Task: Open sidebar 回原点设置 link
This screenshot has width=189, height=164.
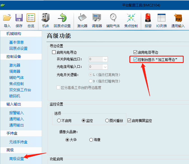Action: (18, 48)
